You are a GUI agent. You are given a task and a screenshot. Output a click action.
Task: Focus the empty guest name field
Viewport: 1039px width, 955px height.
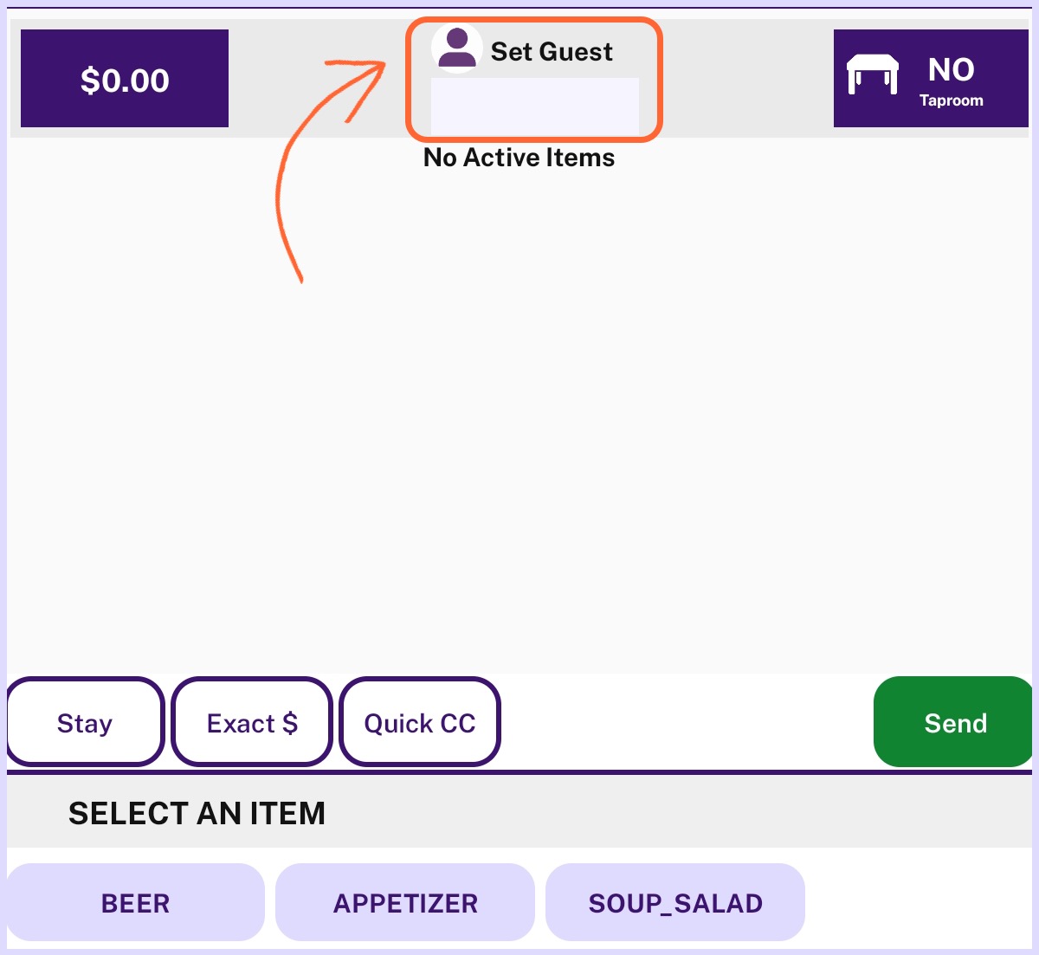pos(535,106)
